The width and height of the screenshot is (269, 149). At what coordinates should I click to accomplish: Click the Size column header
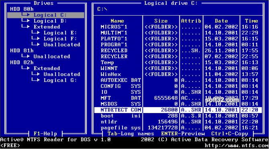click(x=161, y=21)
